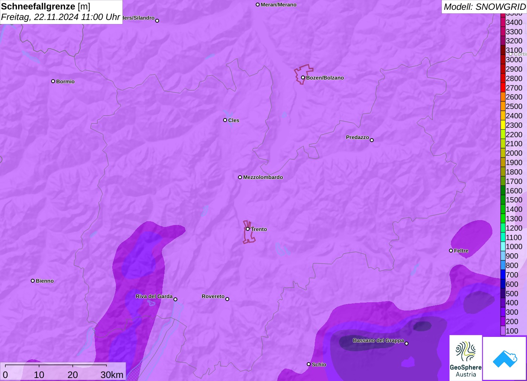Click the "10" scale bar label
This screenshot has height=381, width=527.
click(39, 375)
